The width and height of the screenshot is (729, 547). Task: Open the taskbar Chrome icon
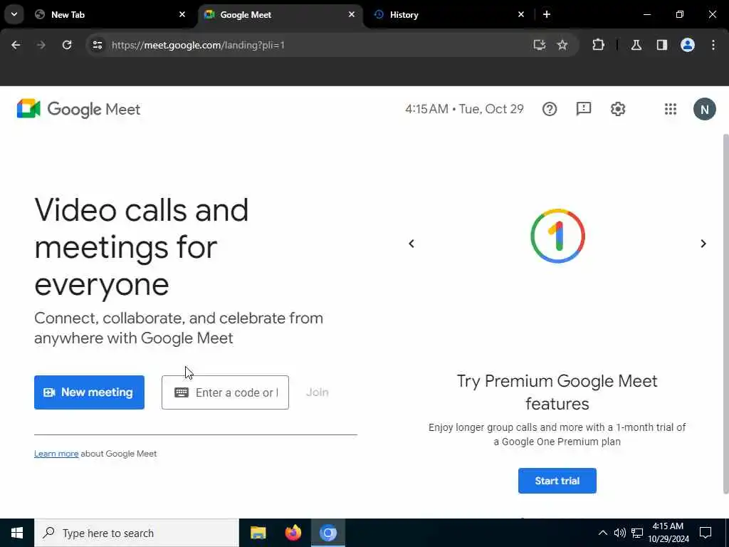pyautogui.click(x=327, y=533)
